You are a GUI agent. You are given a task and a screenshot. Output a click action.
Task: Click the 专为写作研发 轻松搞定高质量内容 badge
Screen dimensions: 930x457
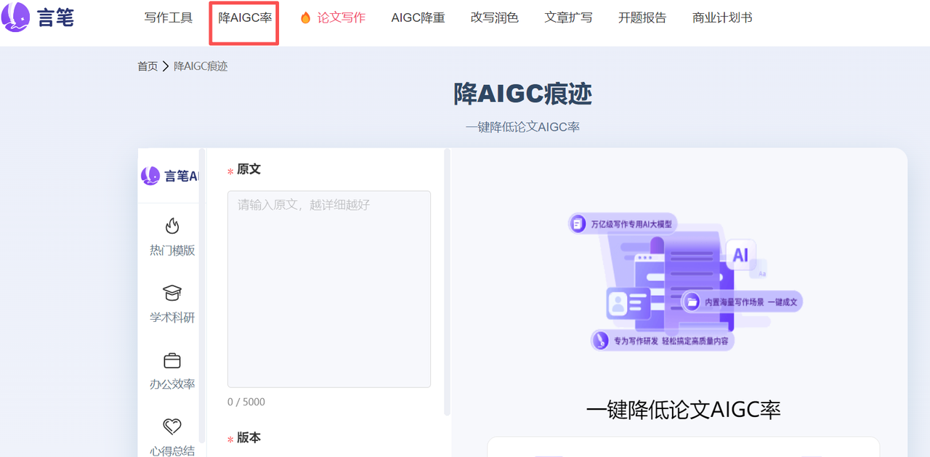coord(662,340)
